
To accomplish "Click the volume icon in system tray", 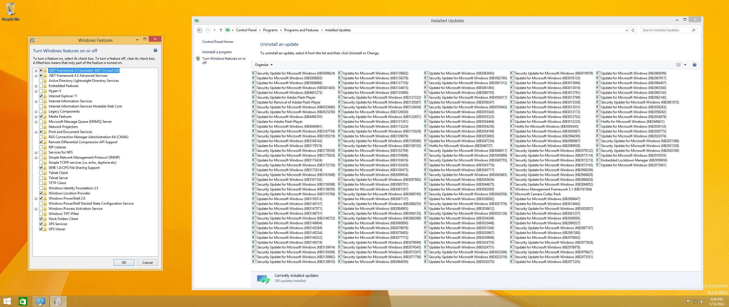I will click(702, 302).
